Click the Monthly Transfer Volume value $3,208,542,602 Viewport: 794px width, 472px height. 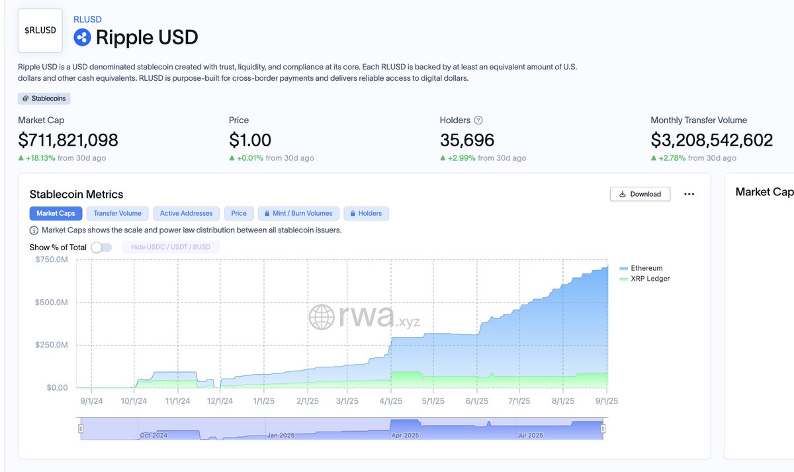711,140
